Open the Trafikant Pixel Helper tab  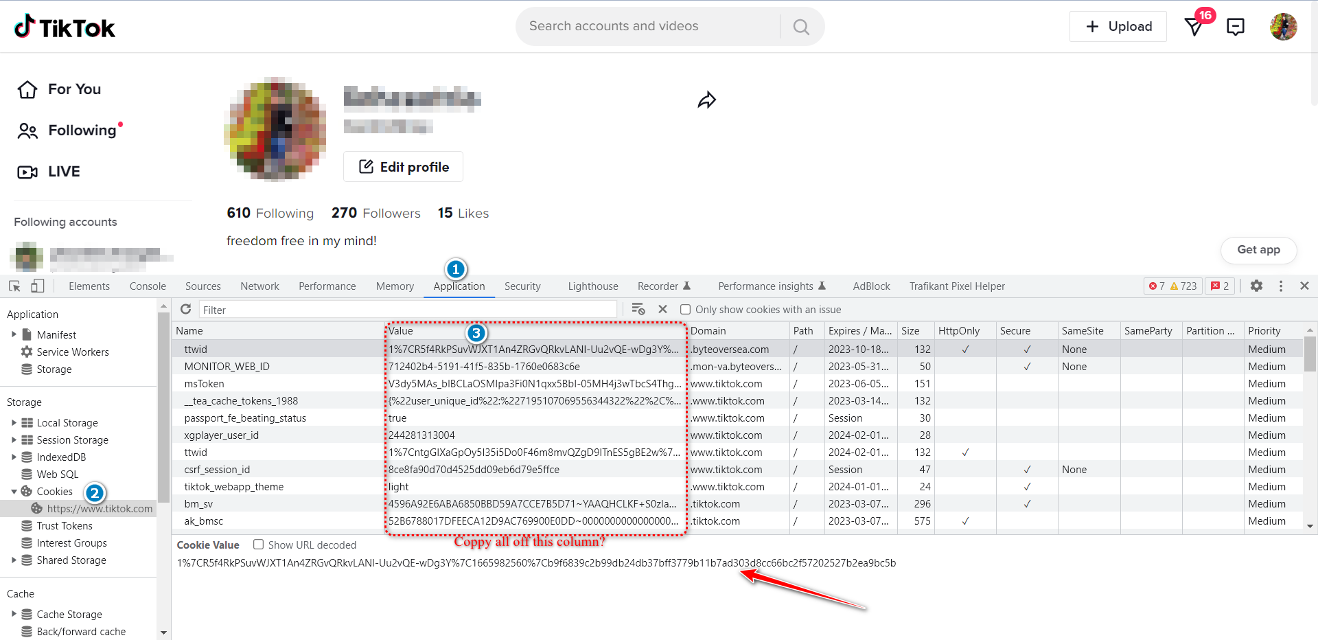tap(957, 286)
